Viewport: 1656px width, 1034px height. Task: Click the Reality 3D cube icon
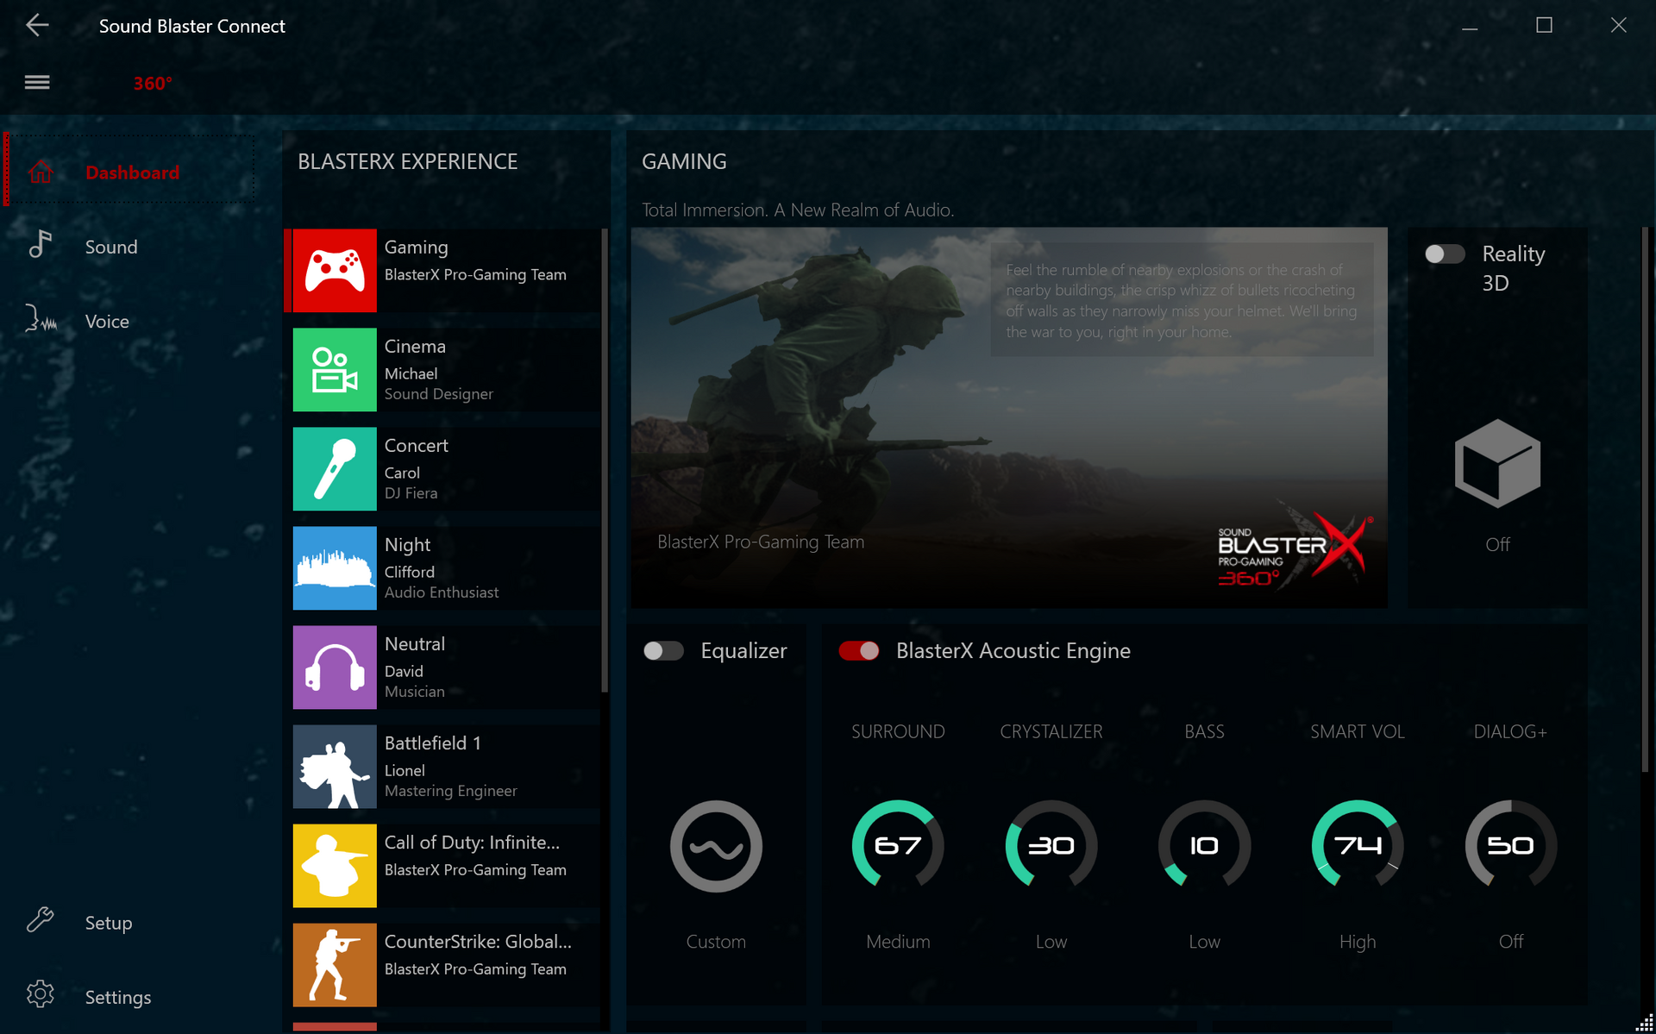(x=1497, y=464)
